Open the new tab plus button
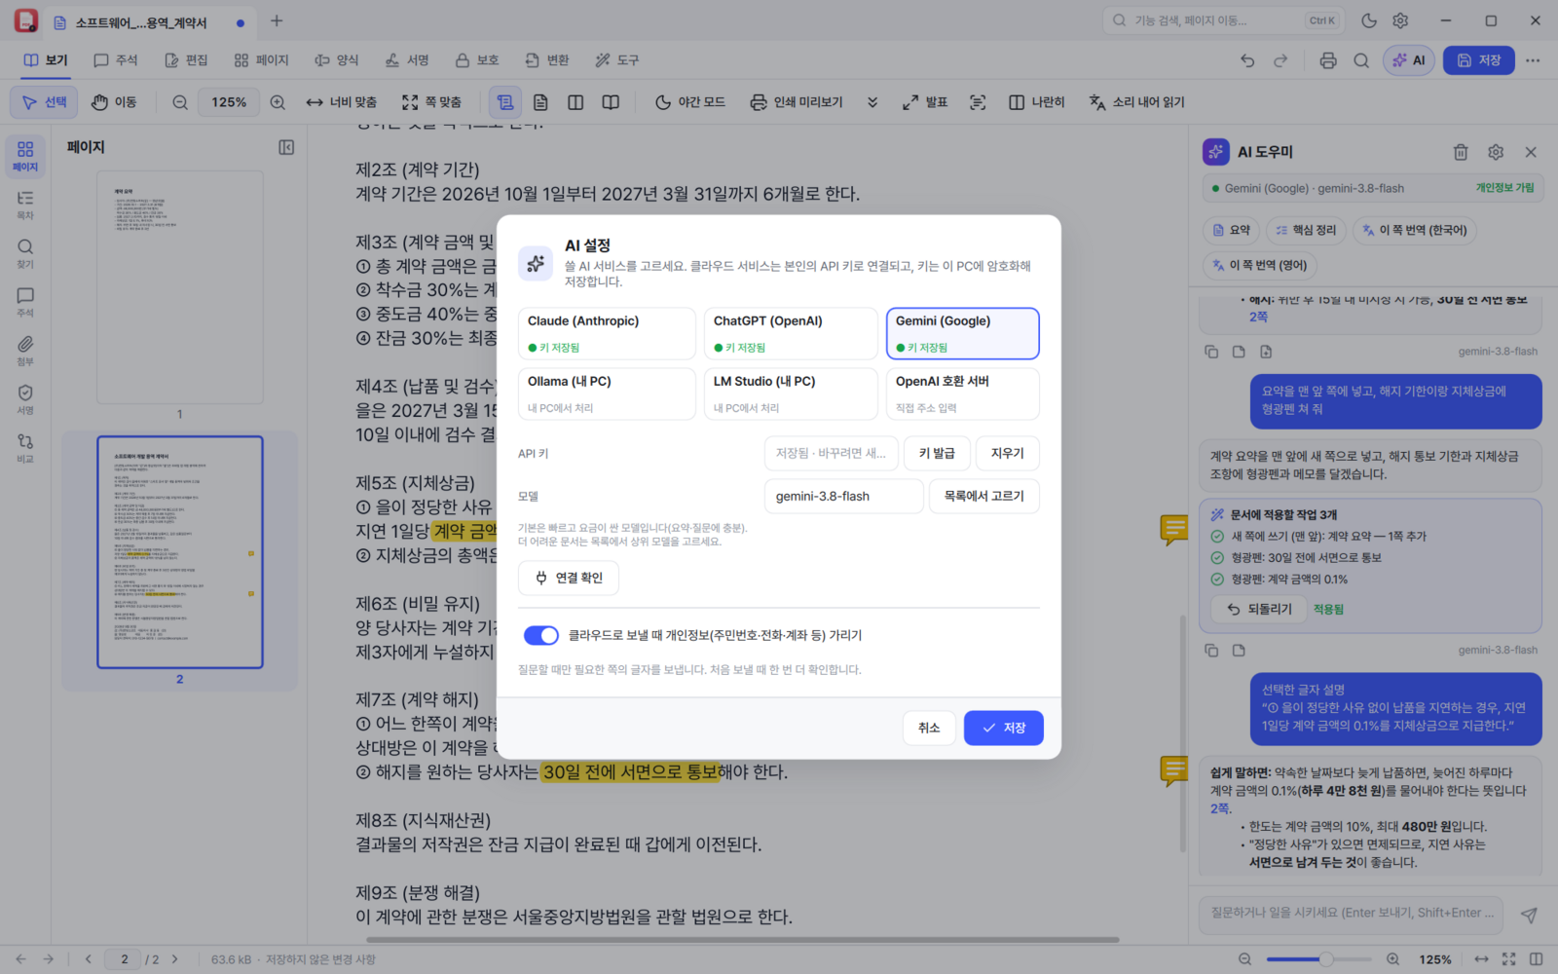The width and height of the screenshot is (1558, 974). pyautogui.click(x=277, y=20)
